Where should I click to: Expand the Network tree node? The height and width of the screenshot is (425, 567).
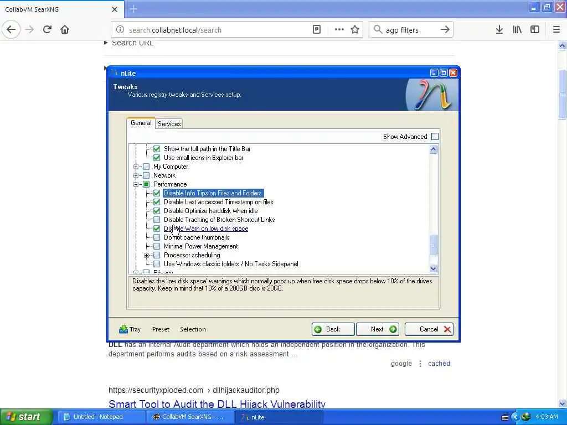[136, 175]
